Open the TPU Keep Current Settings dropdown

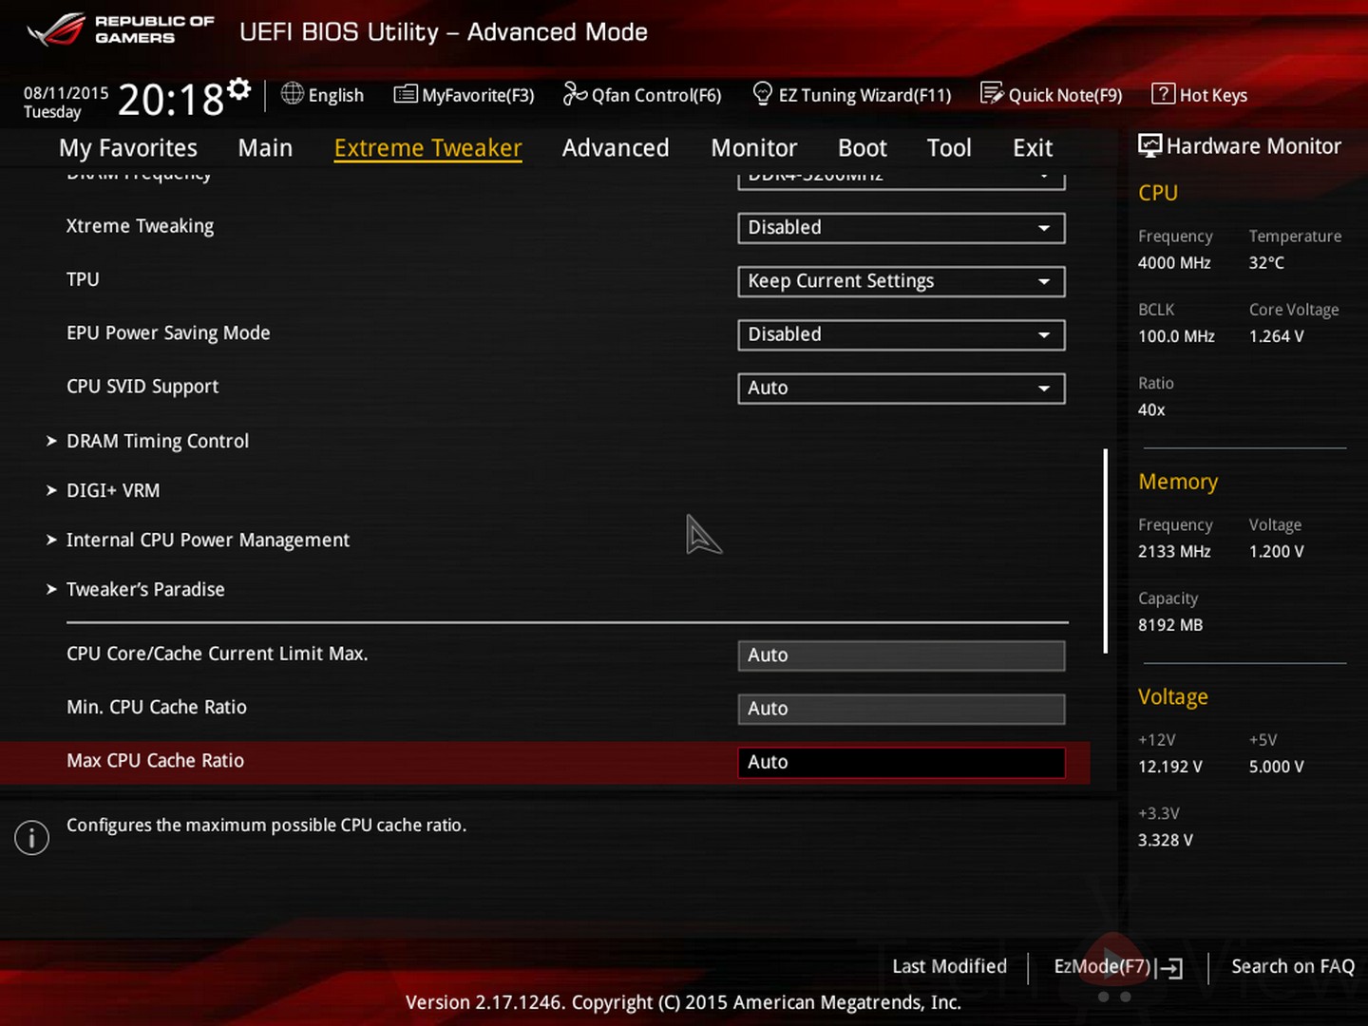click(901, 281)
